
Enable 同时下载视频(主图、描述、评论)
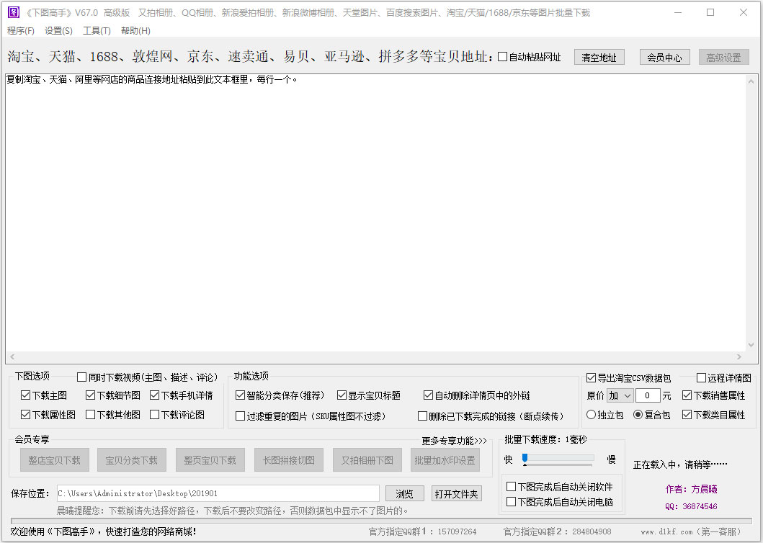pos(81,376)
